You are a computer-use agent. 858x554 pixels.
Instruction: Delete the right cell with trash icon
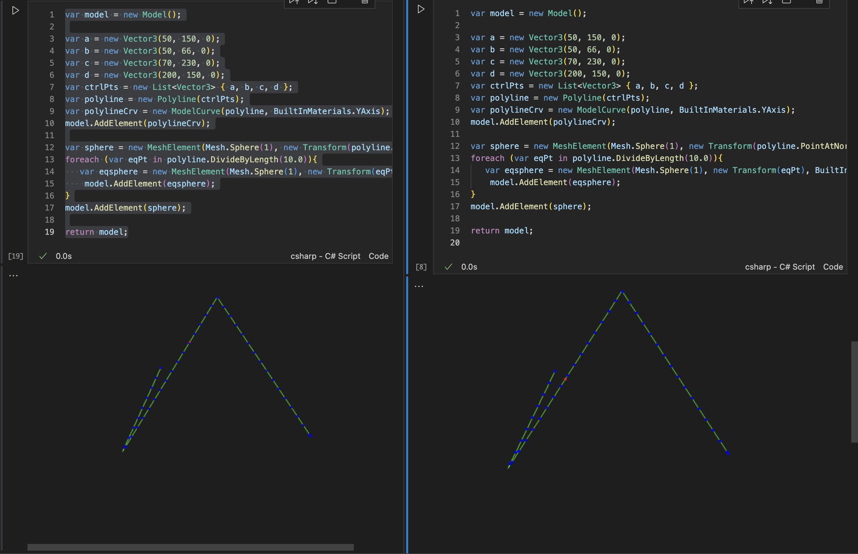(819, 2)
